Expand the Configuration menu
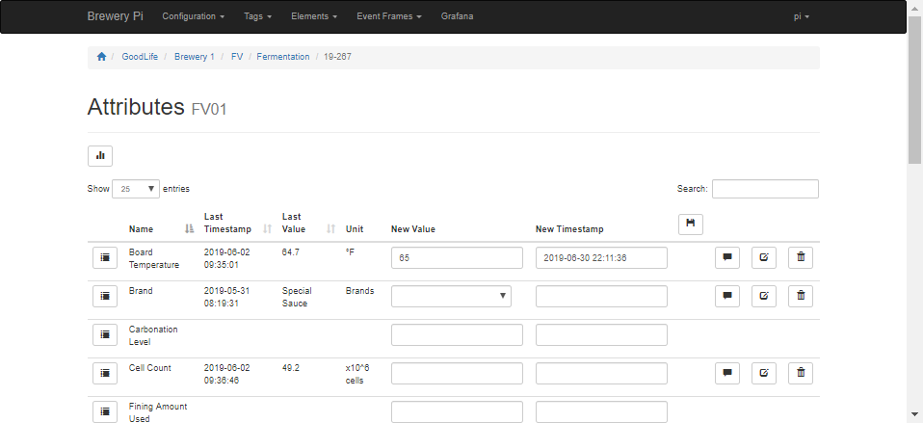Screen dimensions: 923x423 (193, 16)
